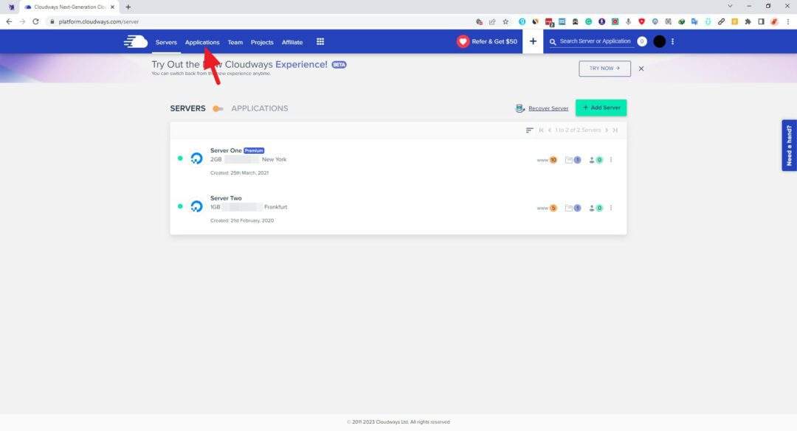Open the plus quick-add menu

tap(533, 42)
